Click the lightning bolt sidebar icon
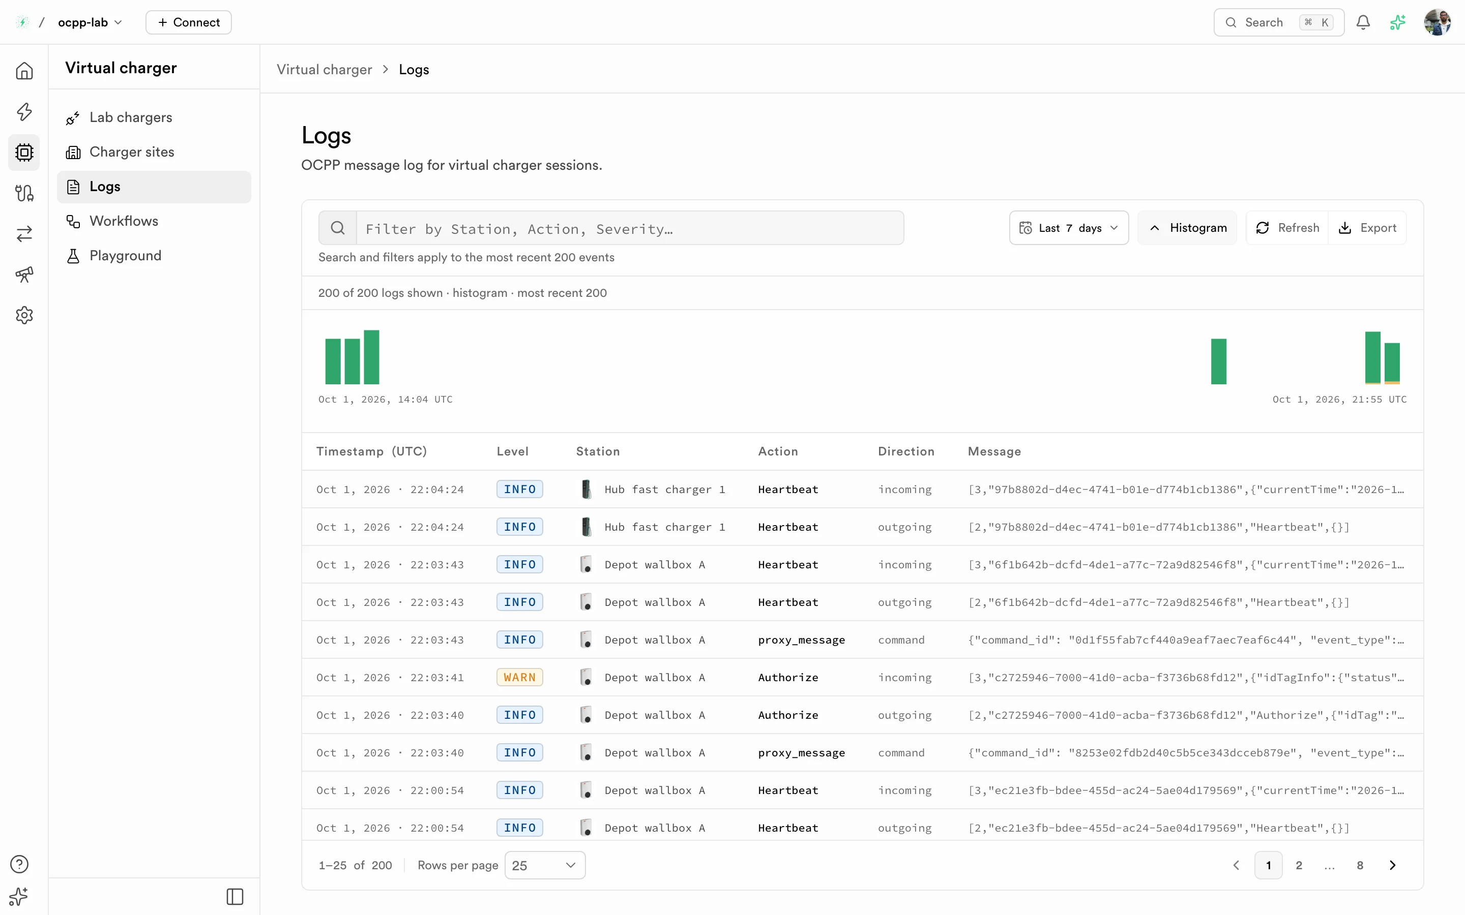The height and width of the screenshot is (915, 1465). (24, 111)
